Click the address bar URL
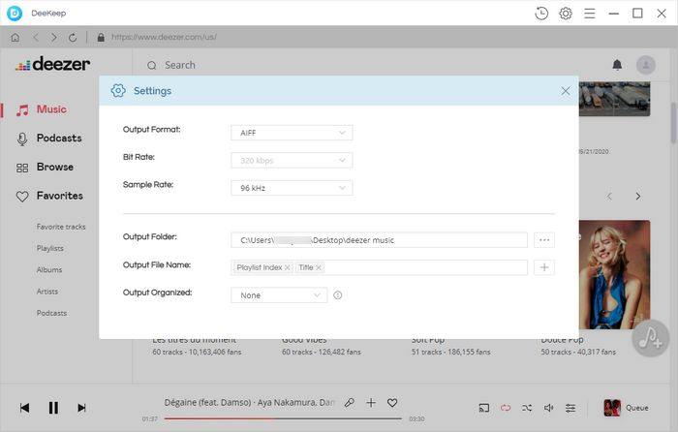The image size is (678, 432). 164,37
